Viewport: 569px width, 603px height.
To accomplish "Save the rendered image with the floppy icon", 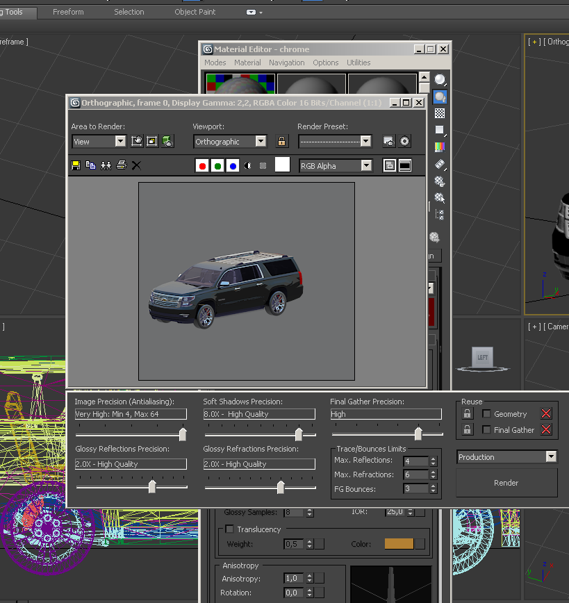I will 76,165.
